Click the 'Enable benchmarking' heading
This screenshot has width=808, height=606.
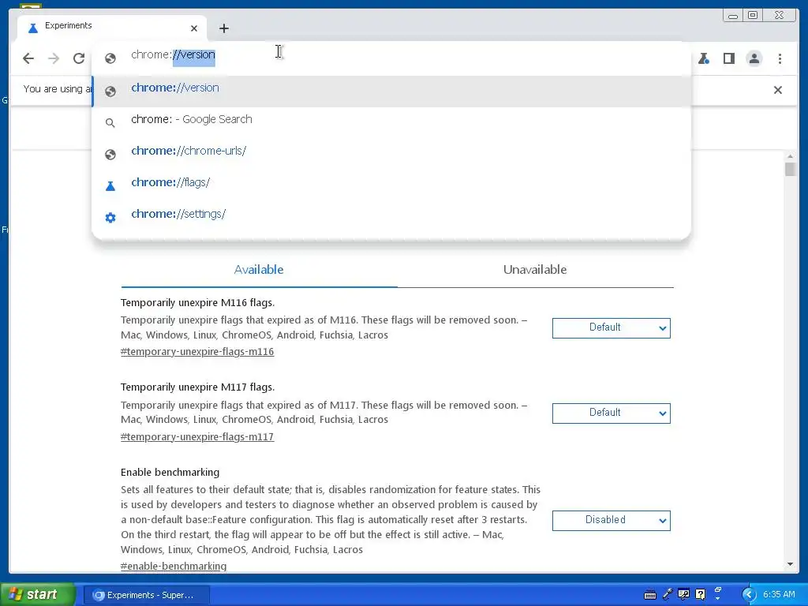click(x=170, y=472)
